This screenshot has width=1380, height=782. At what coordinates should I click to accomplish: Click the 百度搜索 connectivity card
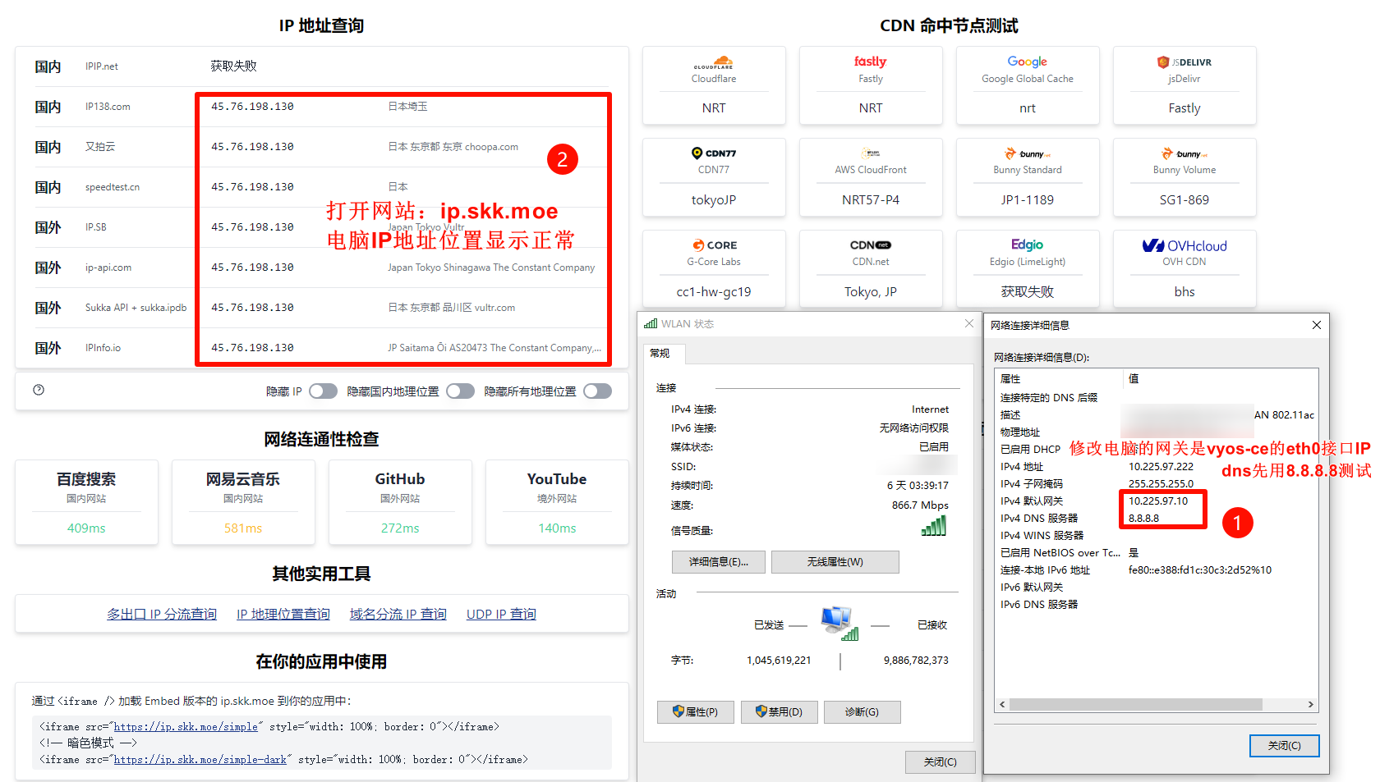click(x=86, y=502)
